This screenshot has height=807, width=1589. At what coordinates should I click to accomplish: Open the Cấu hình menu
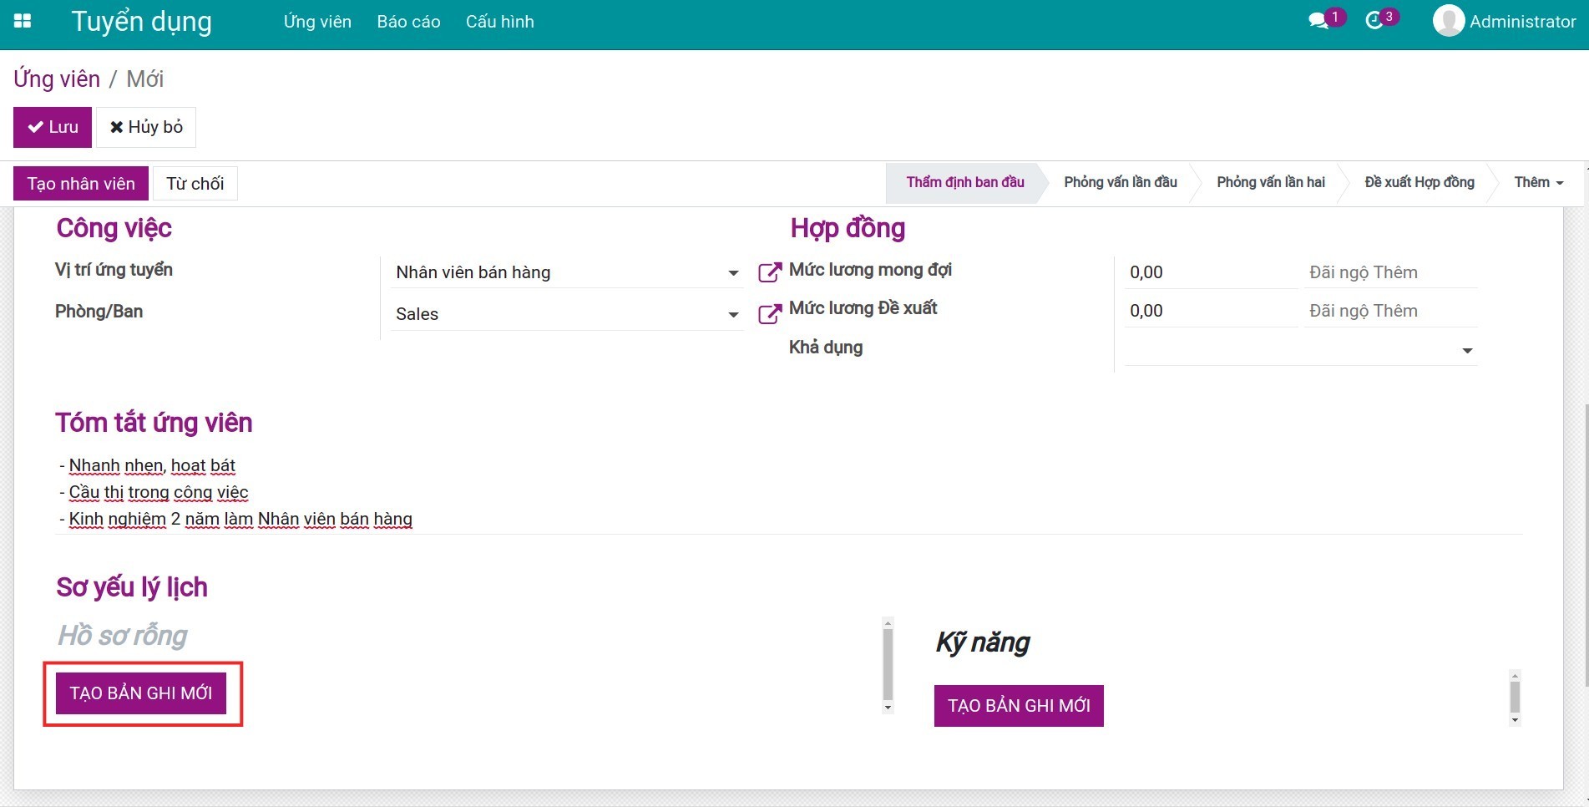499,22
